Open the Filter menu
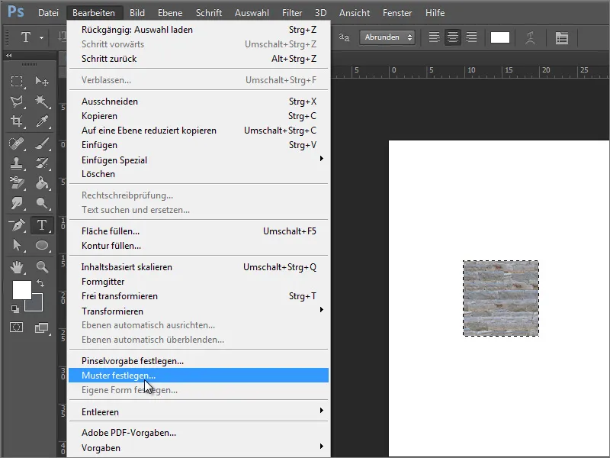610x458 pixels. click(292, 13)
